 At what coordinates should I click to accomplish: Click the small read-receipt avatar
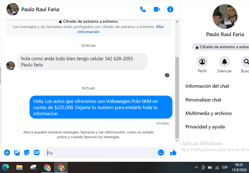[167, 75]
